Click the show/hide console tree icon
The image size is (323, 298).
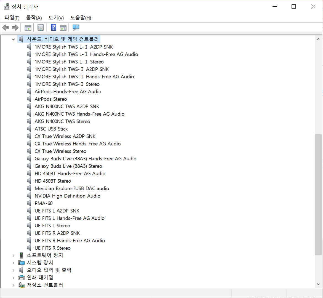pyautogui.click(x=28, y=28)
